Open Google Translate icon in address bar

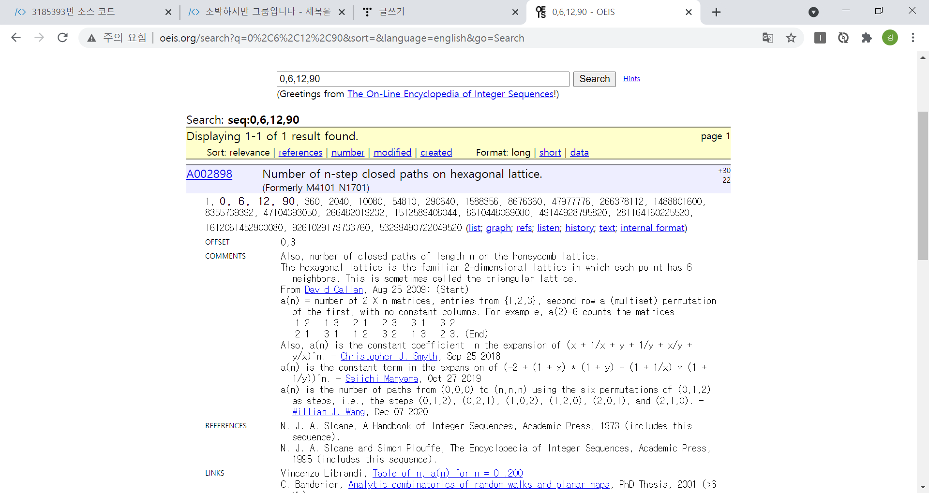[768, 38]
